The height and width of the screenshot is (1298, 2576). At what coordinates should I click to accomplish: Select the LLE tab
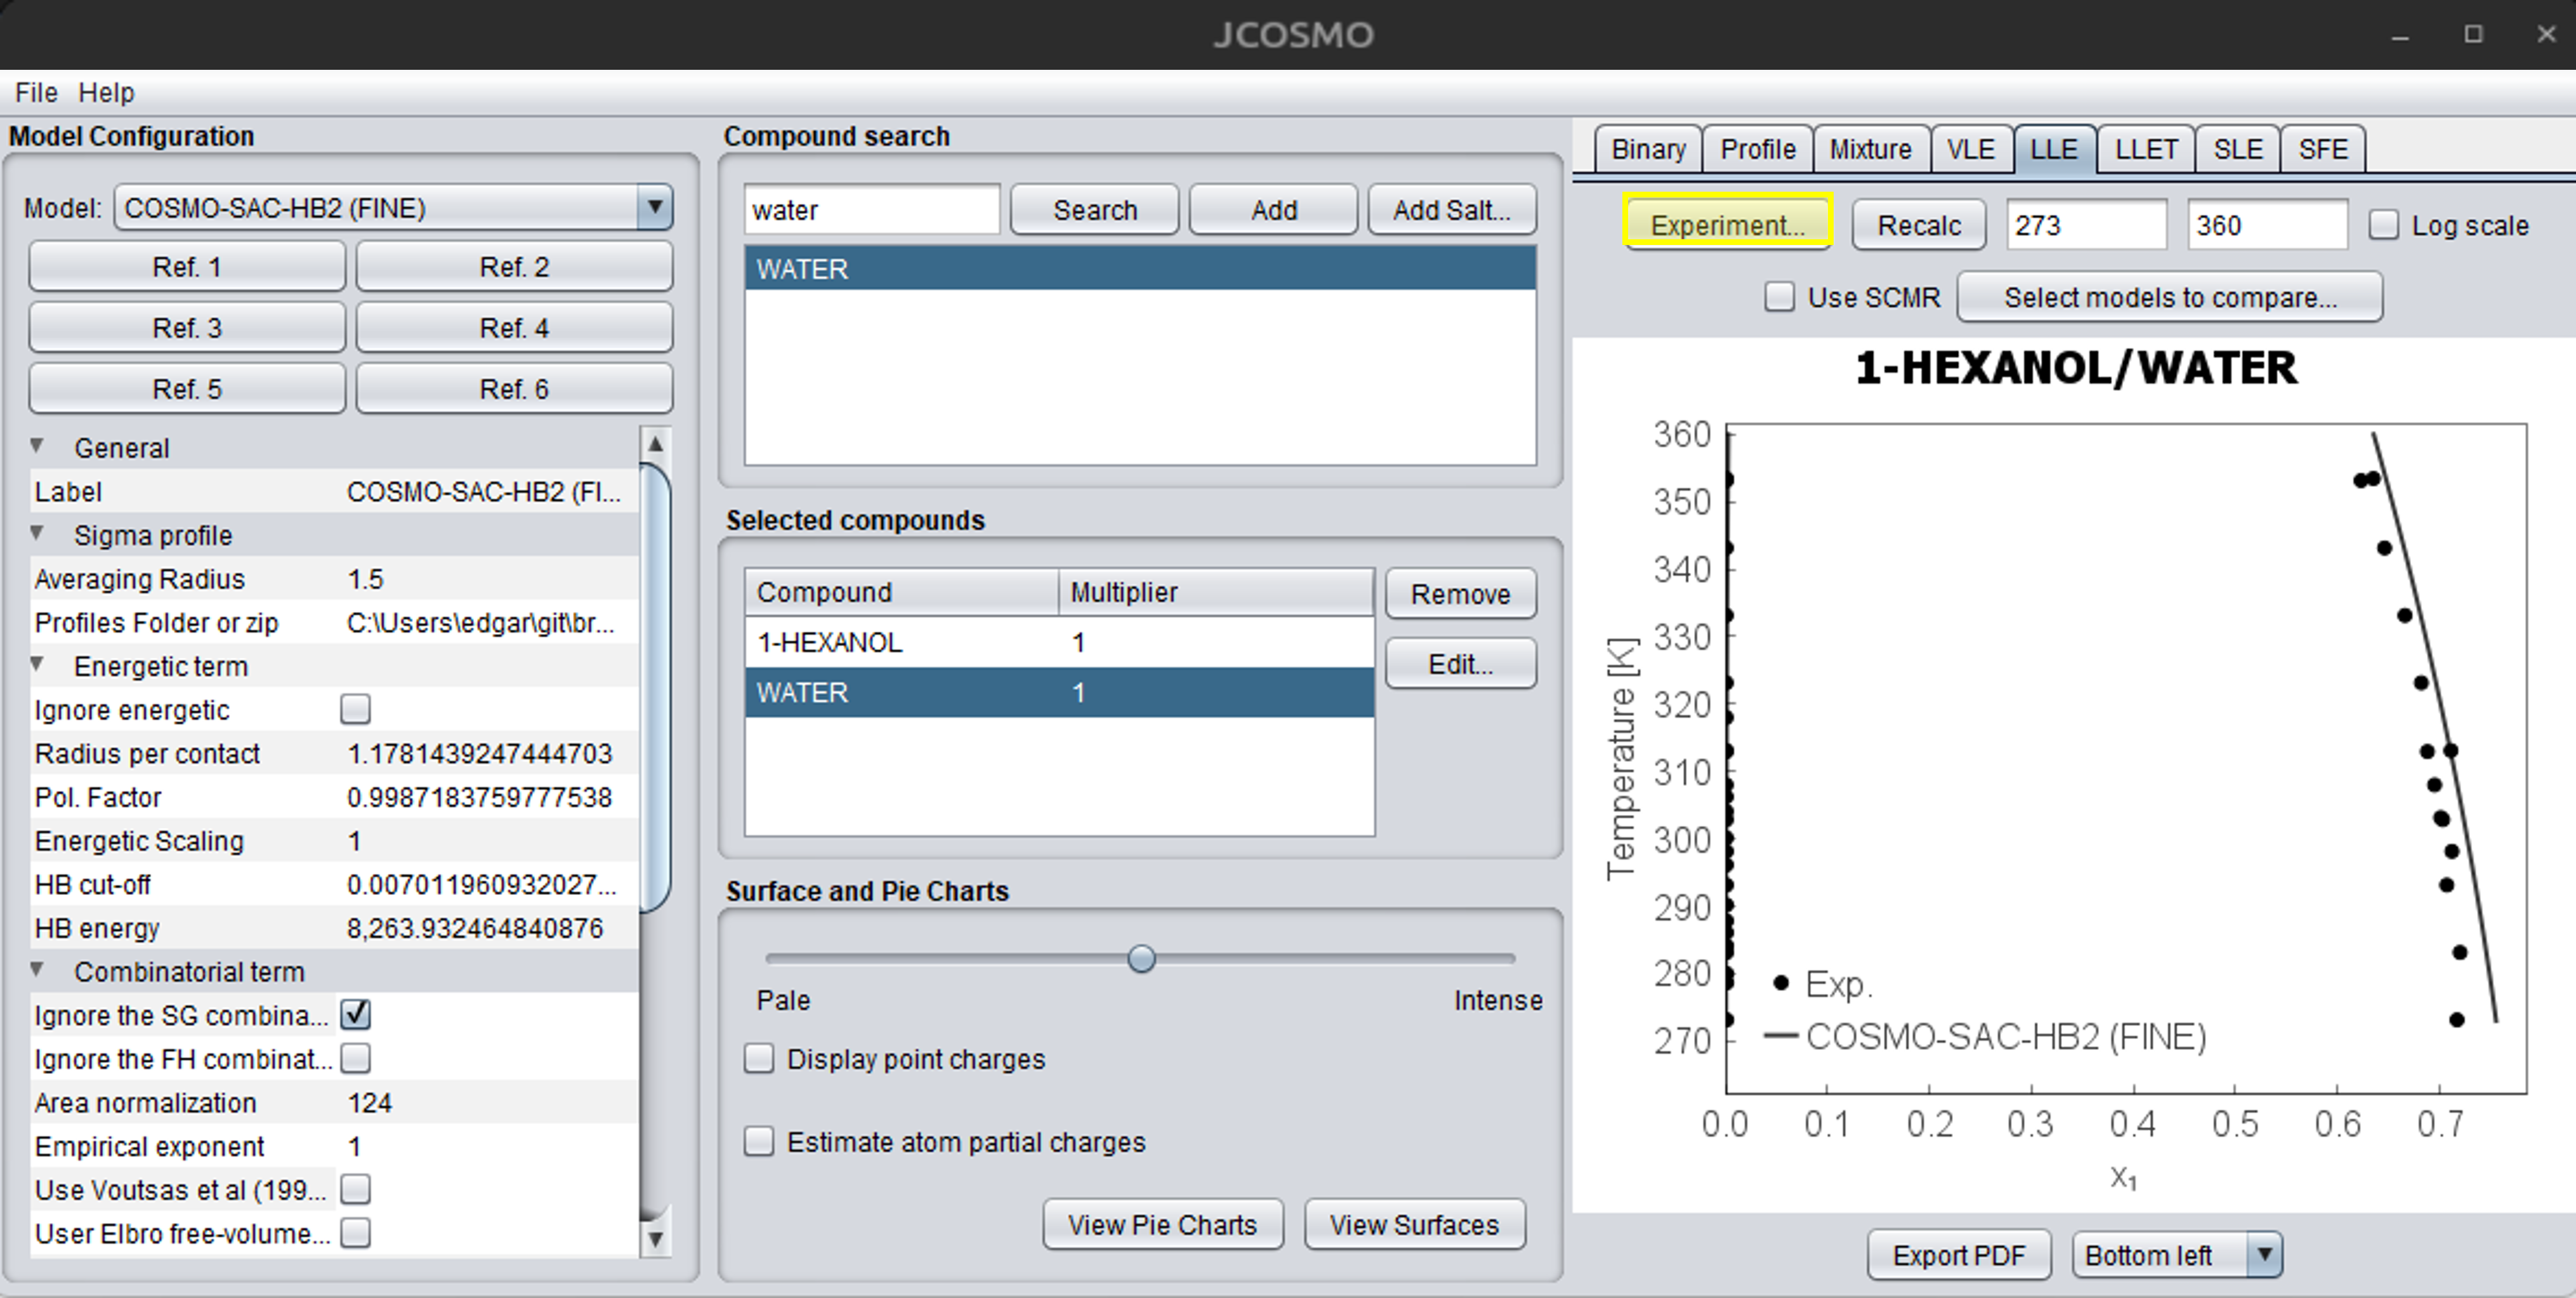pos(2054,149)
